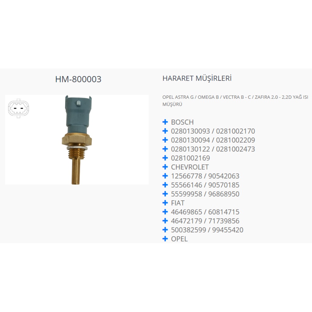Open the temperature sensor product photo
The width and height of the screenshot is (312, 312).
pos(77,140)
